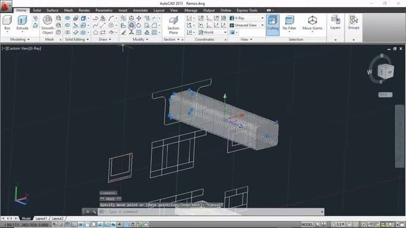406x228 pixels.
Task: Expand the Modify panel
Action: [141, 39]
